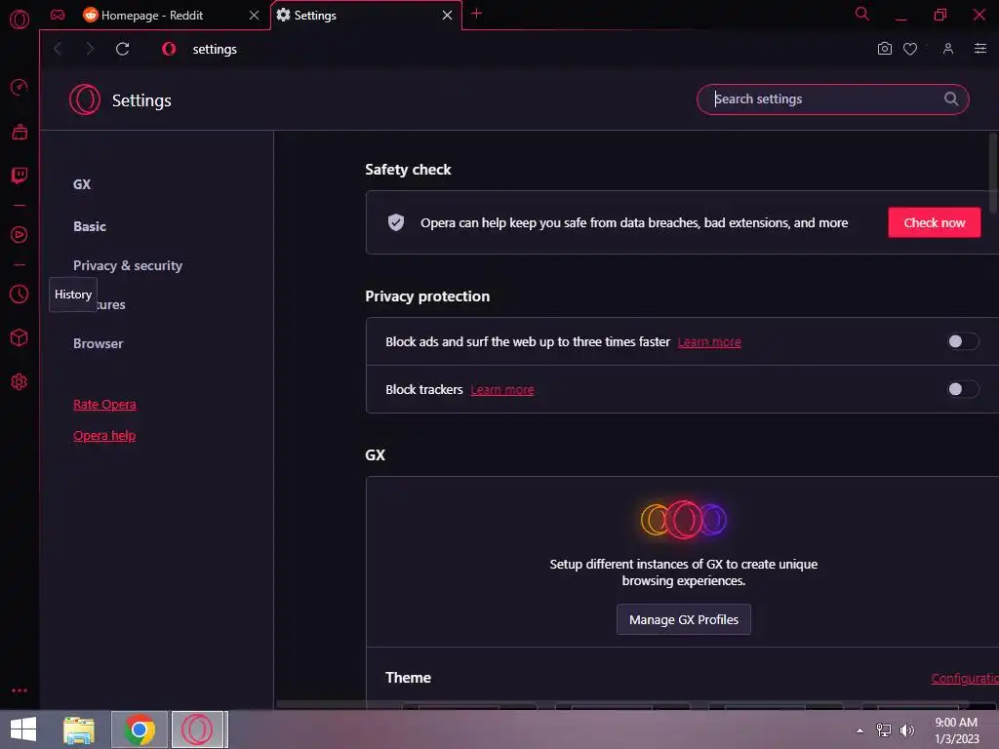The image size is (999, 749).
Task: Close the Homepage - Reddit tab
Action: (255, 16)
